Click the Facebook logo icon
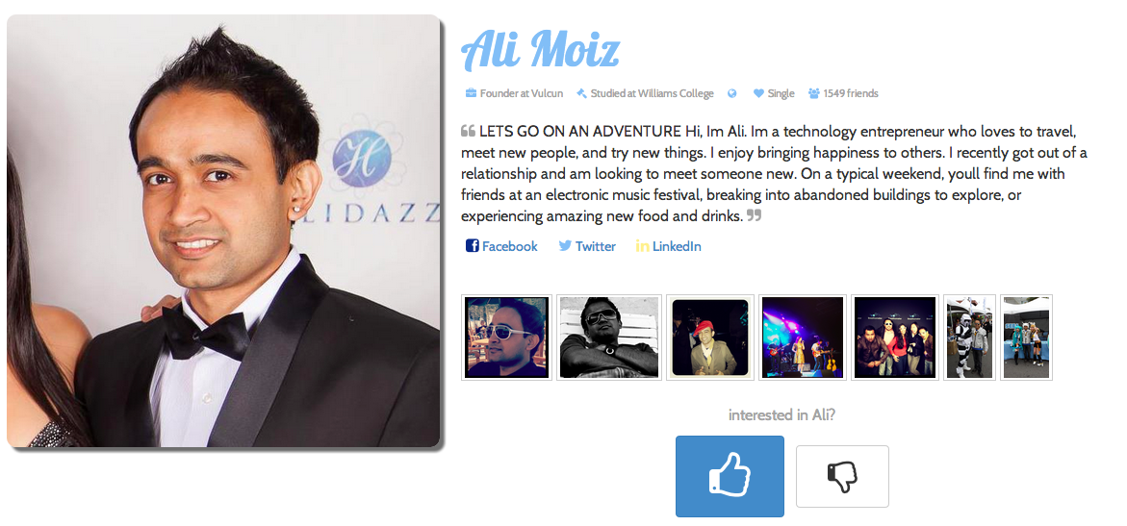 pyautogui.click(x=473, y=246)
